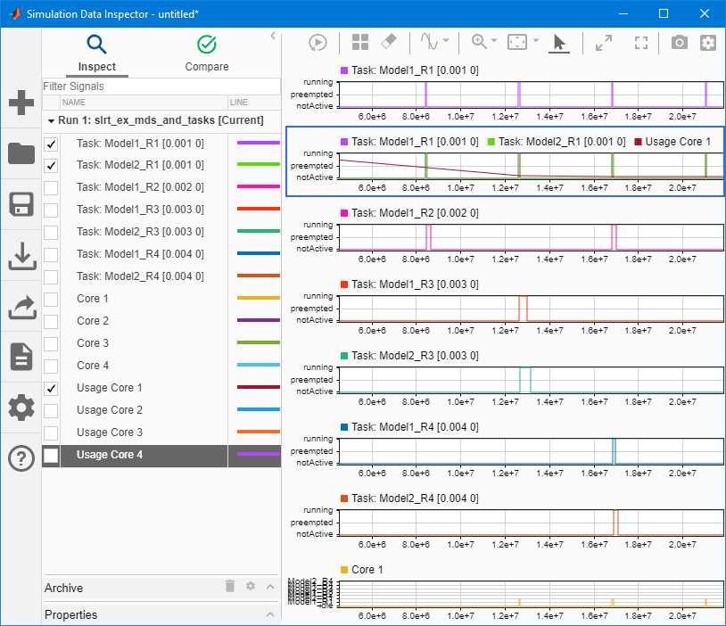
Task: Open the zoom mode dropdown arrow
Action: (x=492, y=42)
